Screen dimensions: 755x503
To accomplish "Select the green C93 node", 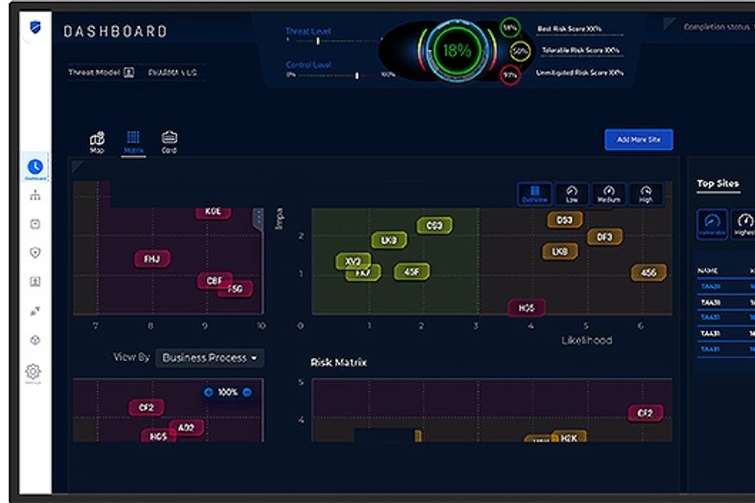I will coord(434,225).
